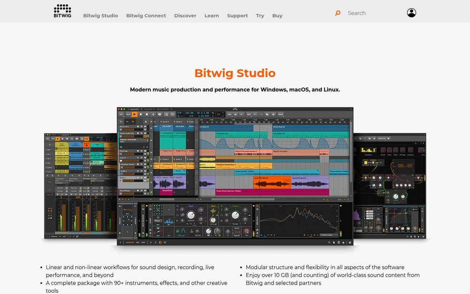Click the "Enjoy over 10 GB" bullet text

[333, 278]
